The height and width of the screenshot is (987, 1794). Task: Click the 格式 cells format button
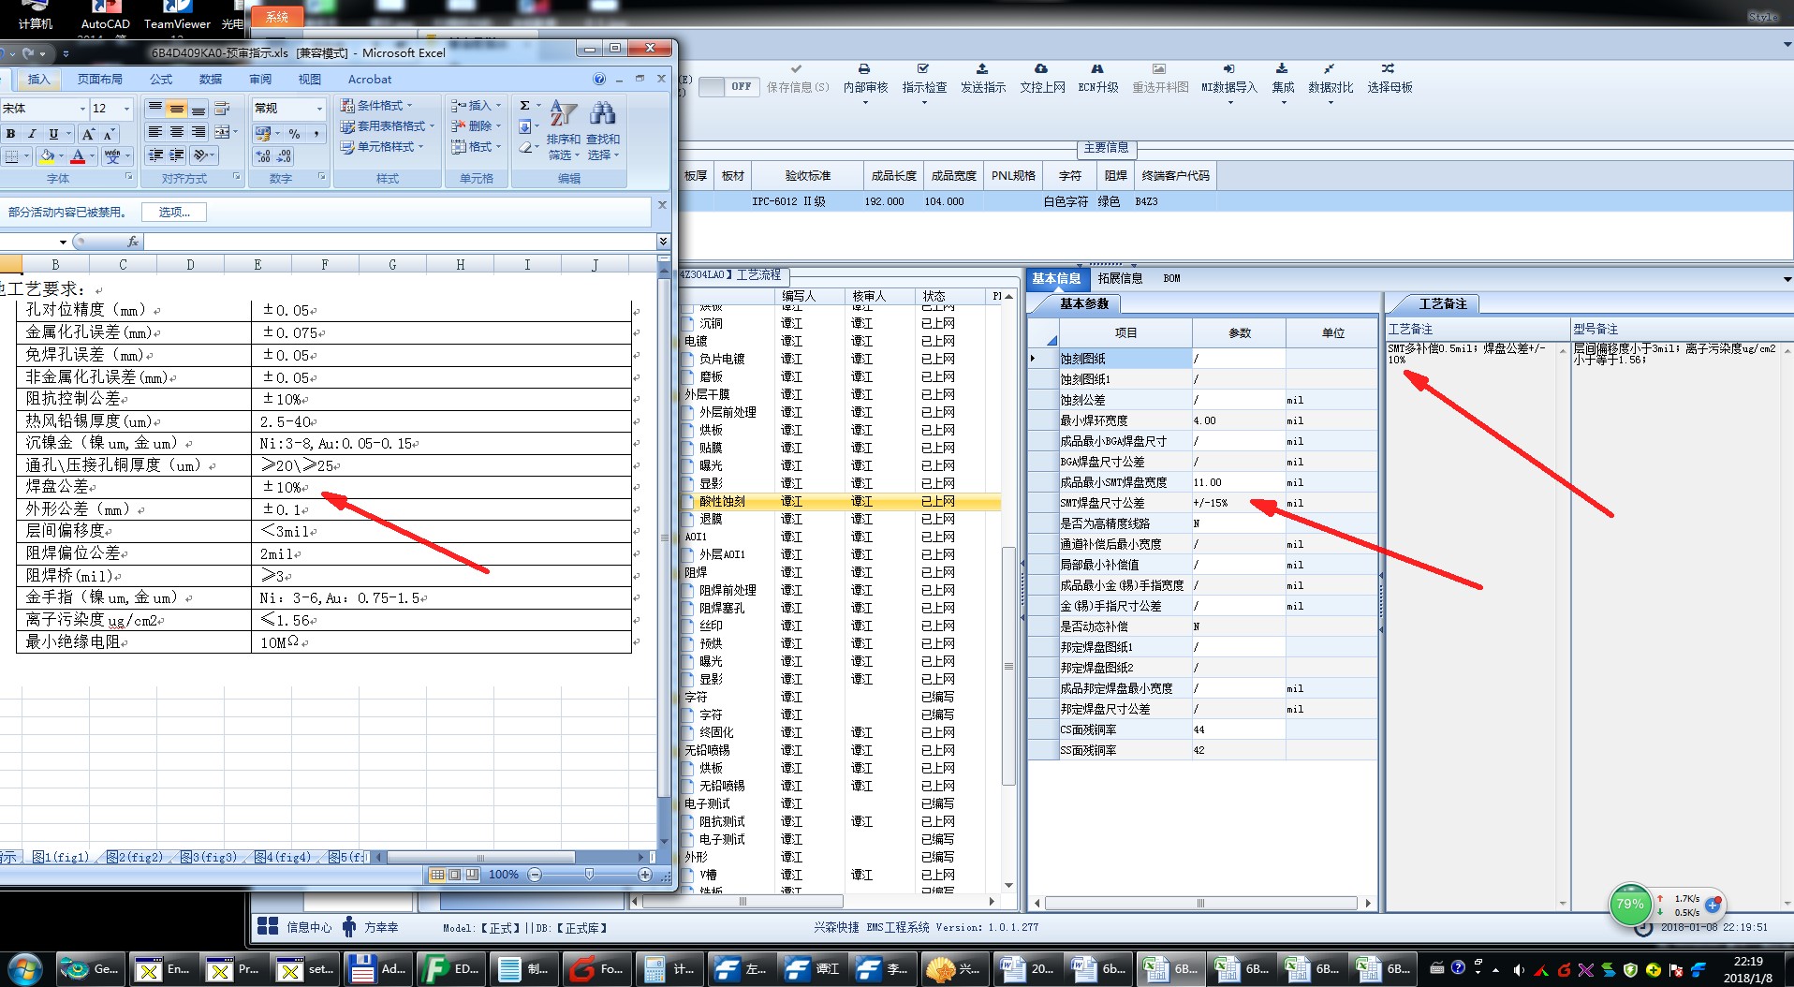tap(476, 147)
